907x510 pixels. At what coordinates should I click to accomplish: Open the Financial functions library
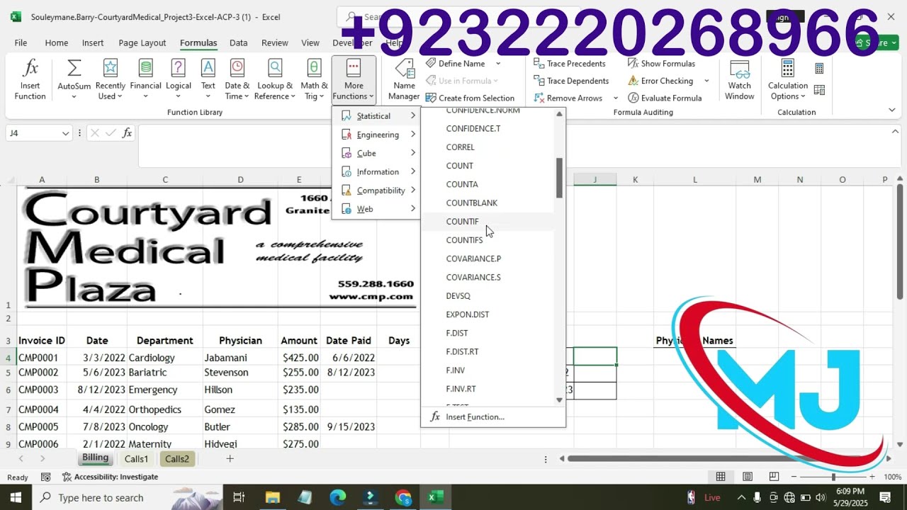[145, 79]
